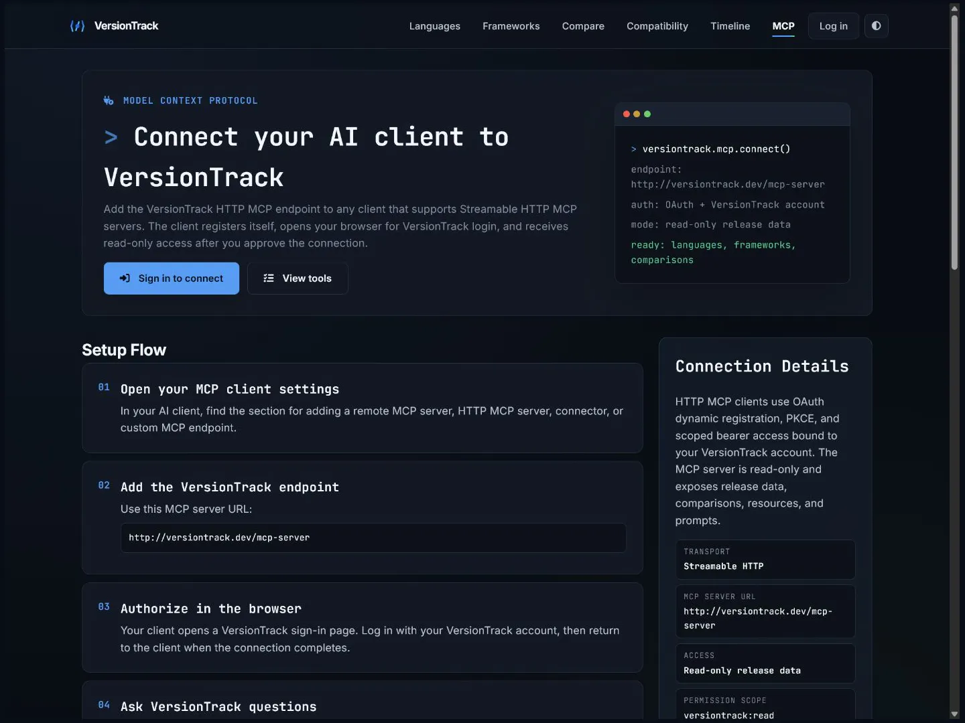Click the step number '01' label
The height and width of the screenshot is (723, 965).
(104, 387)
